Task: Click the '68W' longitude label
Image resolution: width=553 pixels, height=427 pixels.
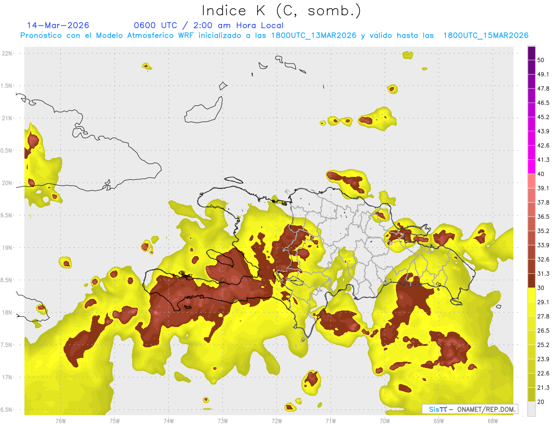Action: coord(493,421)
